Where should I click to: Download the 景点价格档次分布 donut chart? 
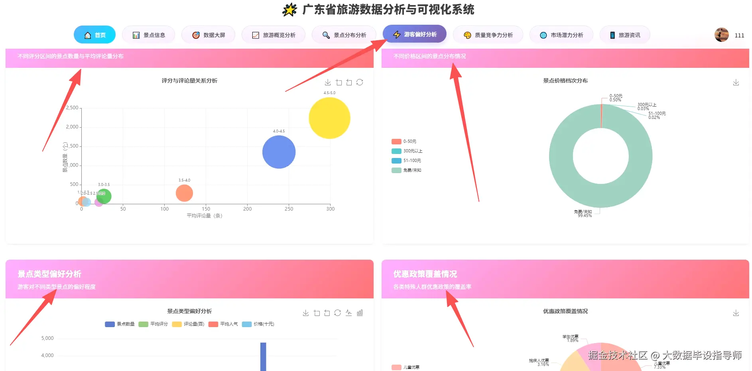pos(736,83)
